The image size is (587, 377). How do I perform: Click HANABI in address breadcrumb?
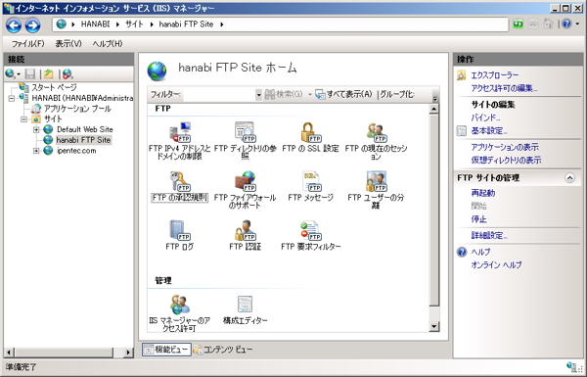point(95,24)
